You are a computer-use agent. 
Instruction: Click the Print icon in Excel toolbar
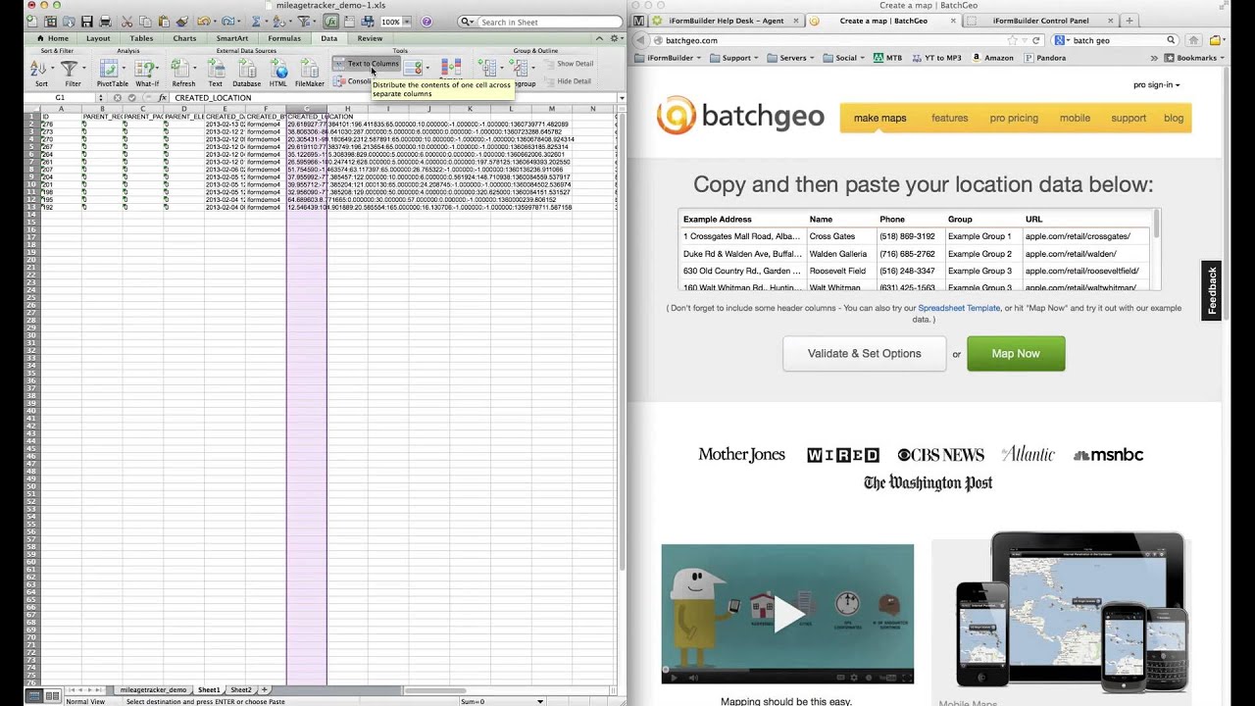tap(105, 22)
